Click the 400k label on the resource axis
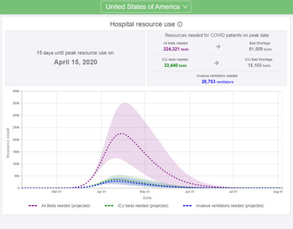Image resolution: width=293 pixels, height=229 pixels. [x=16, y=91]
